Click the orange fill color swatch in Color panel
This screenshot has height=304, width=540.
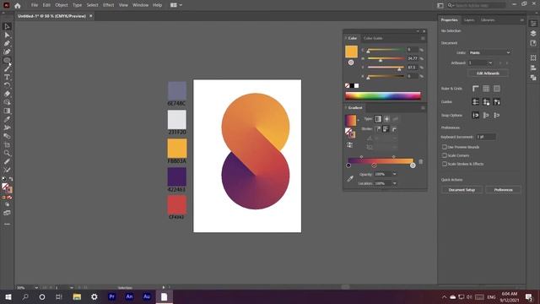click(x=351, y=52)
